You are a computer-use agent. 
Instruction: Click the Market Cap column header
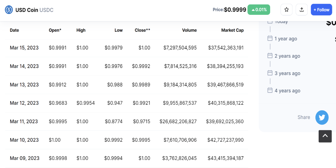click(232, 30)
